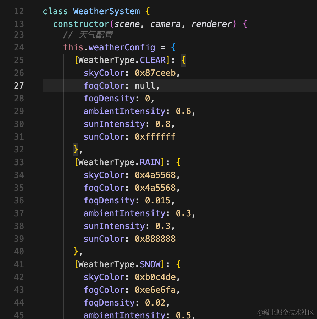Click the fogDensity value 0.02
This screenshot has height=319, width=317.
point(155,303)
